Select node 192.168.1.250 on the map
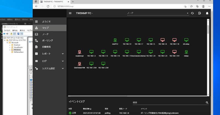The image size is (220, 115). pos(91,64)
